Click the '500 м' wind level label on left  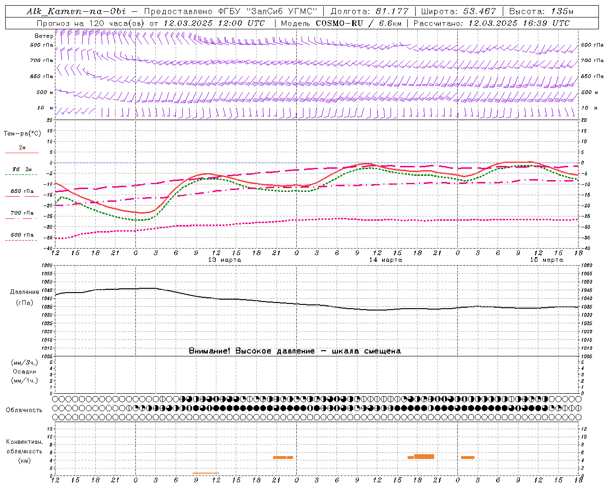(x=45, y=92)
